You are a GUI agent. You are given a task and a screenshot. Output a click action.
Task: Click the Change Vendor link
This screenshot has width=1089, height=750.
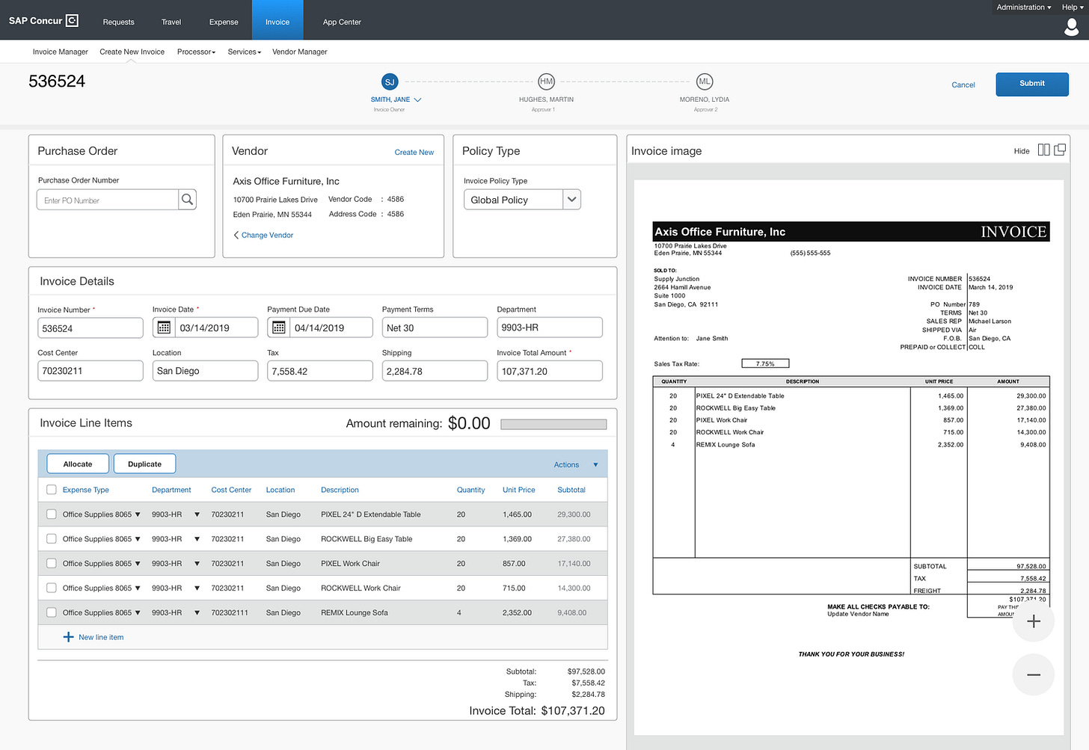tap(267, 235)
